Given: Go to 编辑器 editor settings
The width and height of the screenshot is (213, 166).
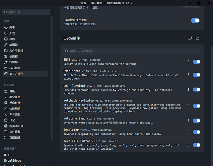Looking at the screenshot, I should pos(25,45).
